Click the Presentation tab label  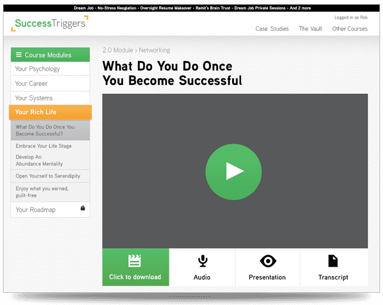[267, 277]
